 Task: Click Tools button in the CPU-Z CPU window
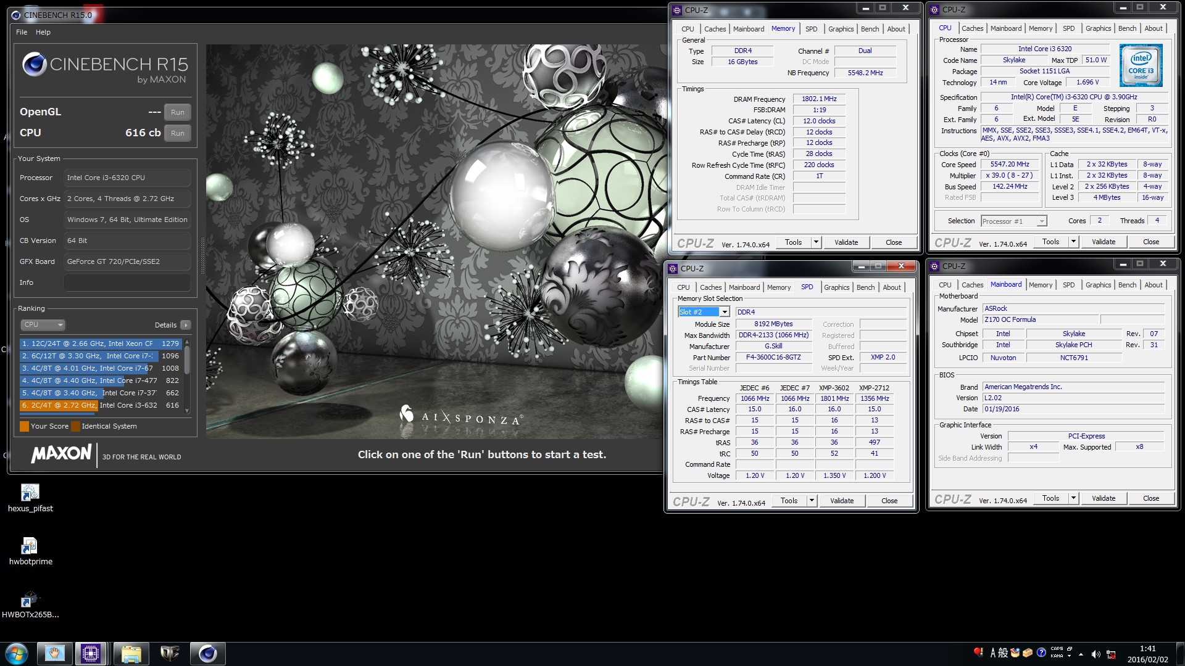click(1050, 242)
